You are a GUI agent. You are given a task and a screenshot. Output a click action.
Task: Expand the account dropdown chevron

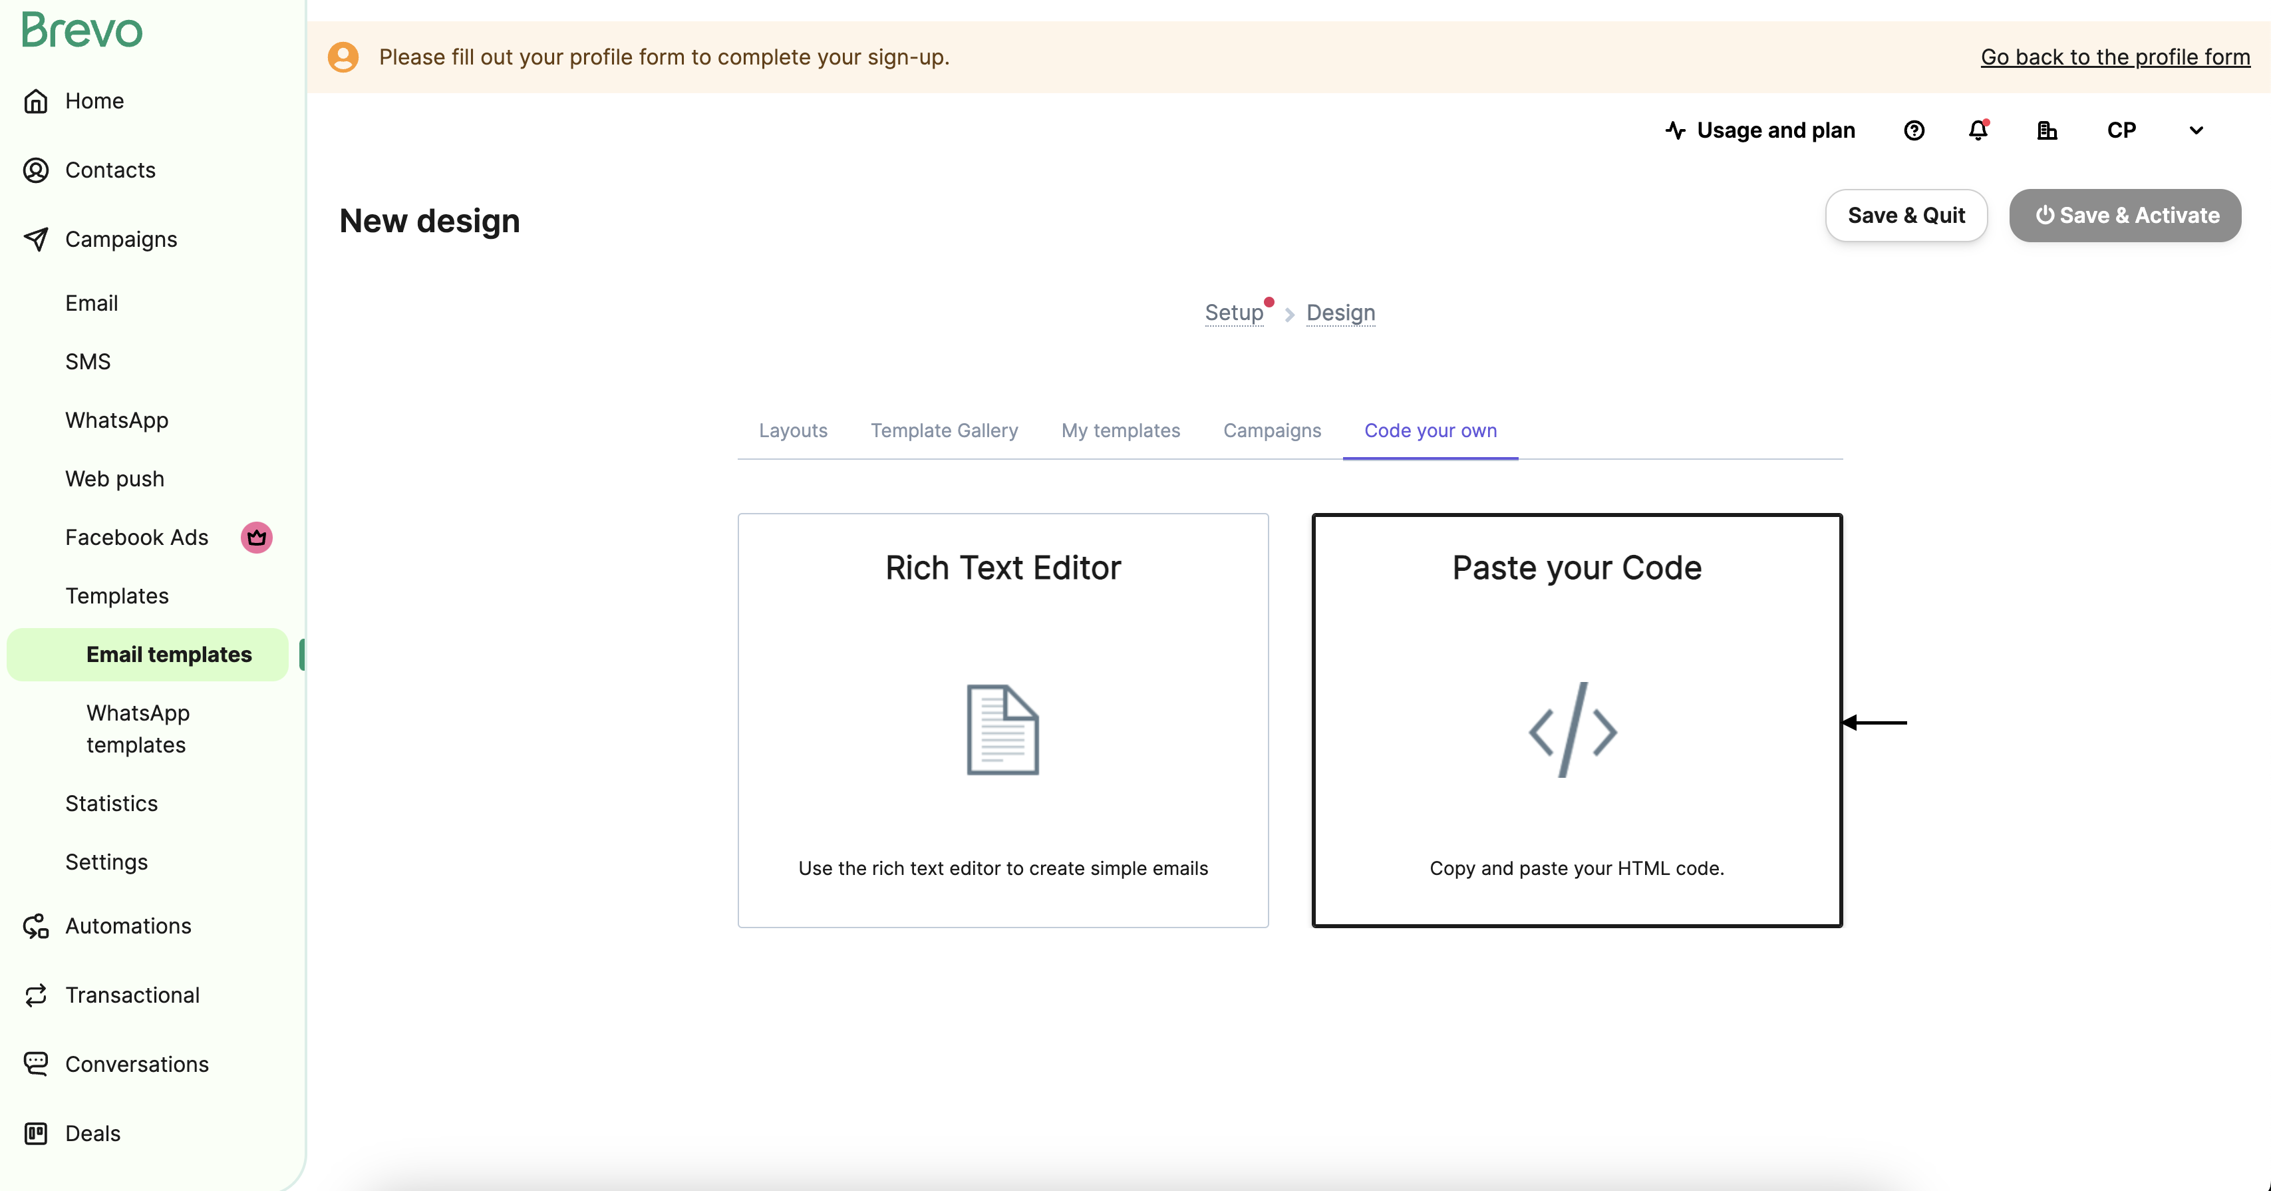tap(2196, 130)
